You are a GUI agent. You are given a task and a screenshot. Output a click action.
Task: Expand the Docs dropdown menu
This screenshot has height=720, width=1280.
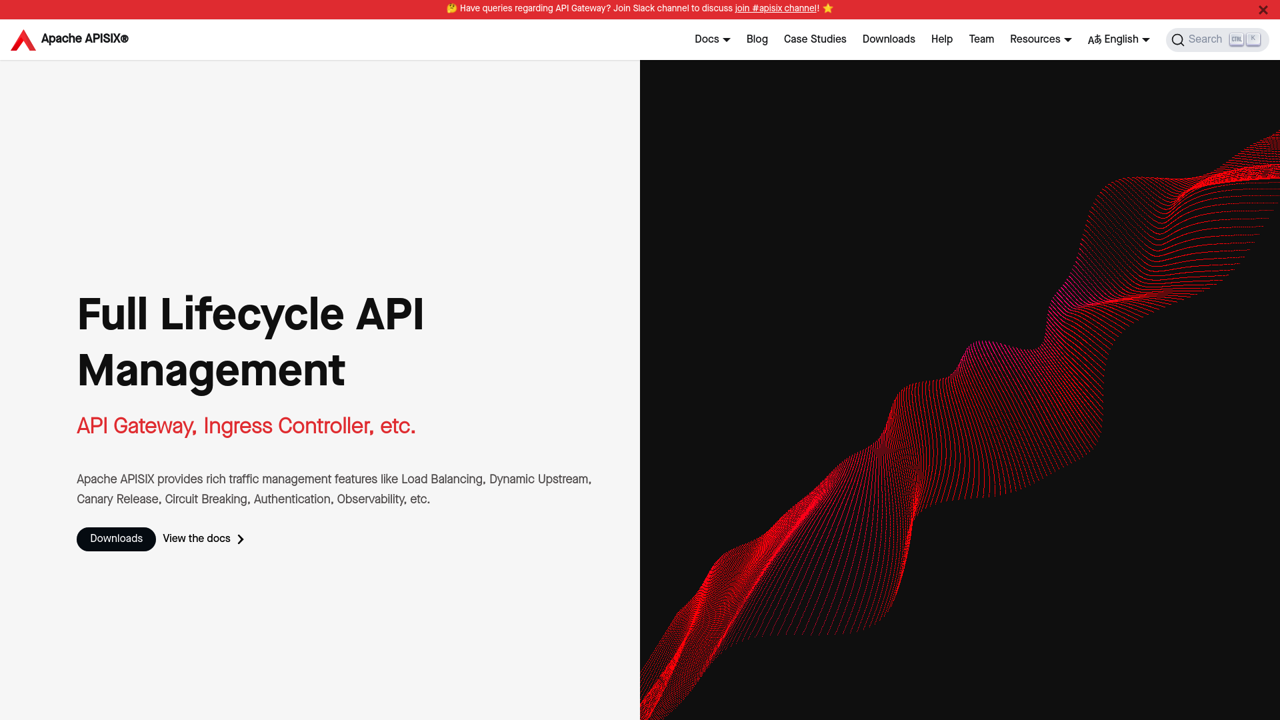click(712, 39)
